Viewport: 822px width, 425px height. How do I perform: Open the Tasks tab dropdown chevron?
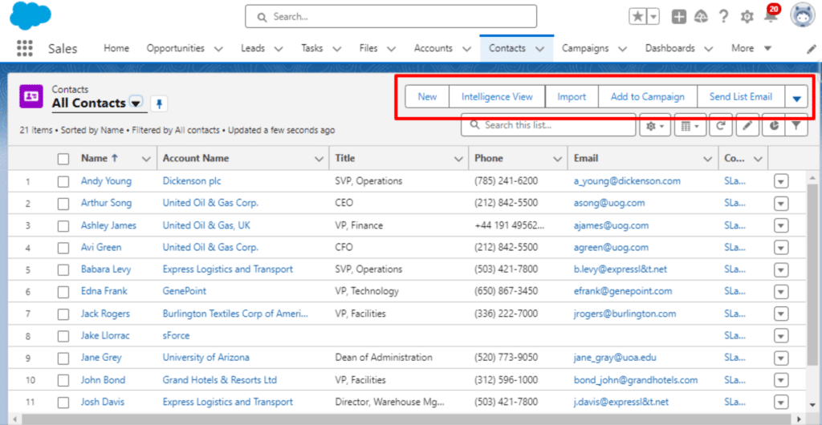[337, 49]
